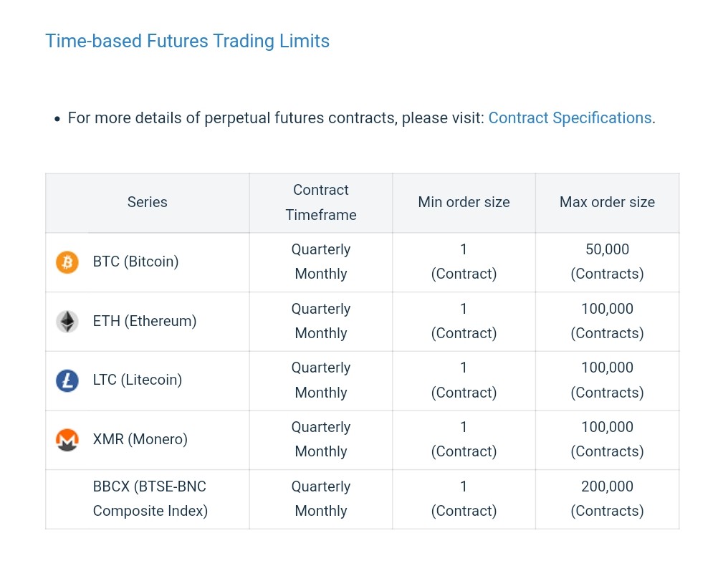Select the Series column header
This screenshot has width=723, height=571.
pos(147,203)
